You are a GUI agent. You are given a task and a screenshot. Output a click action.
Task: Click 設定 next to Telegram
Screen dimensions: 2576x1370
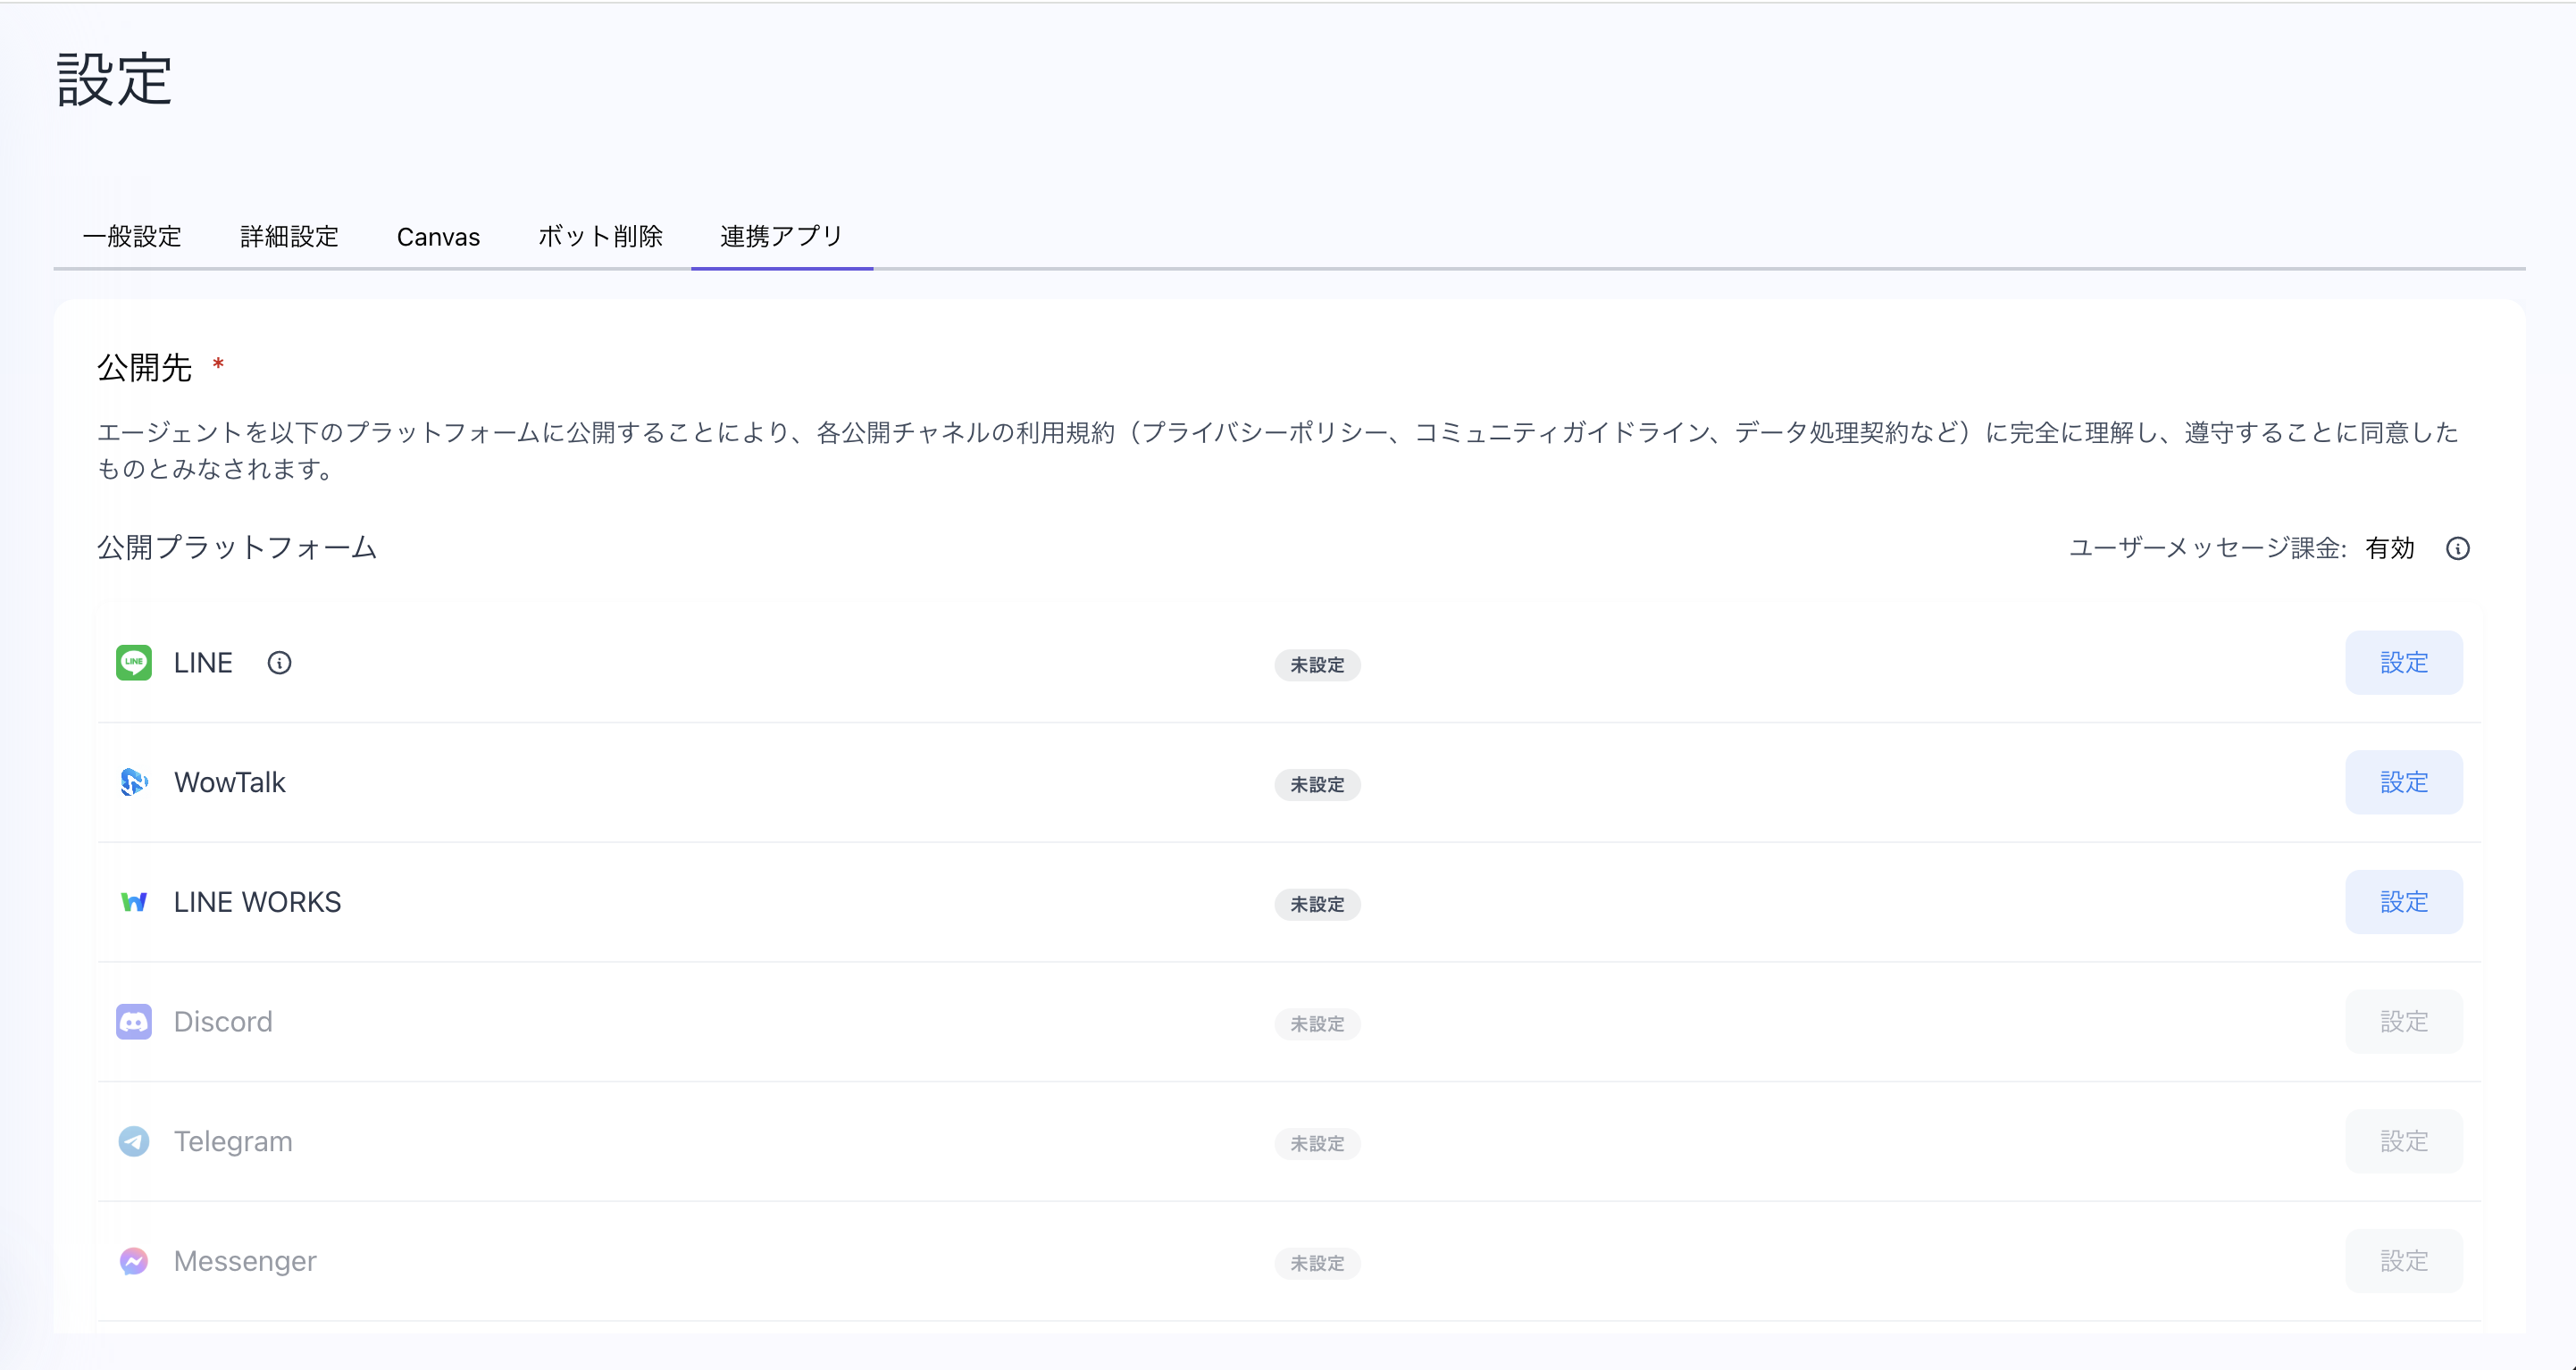pos(2404,1141)
